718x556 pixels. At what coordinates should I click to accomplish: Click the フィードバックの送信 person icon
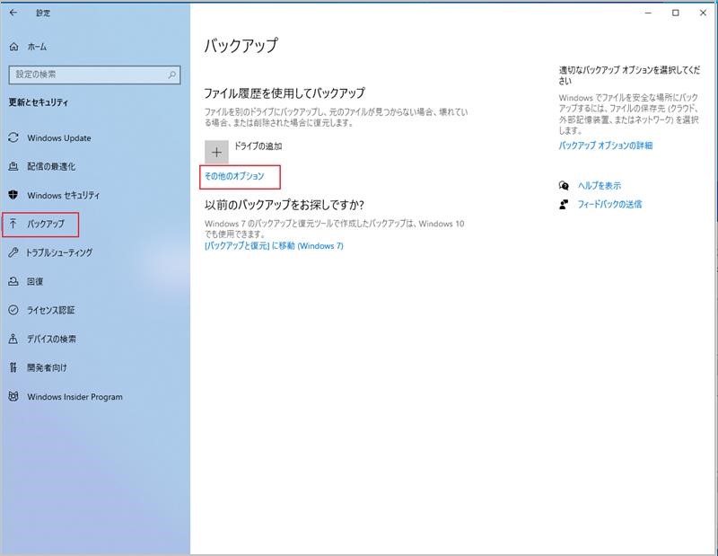563,204
